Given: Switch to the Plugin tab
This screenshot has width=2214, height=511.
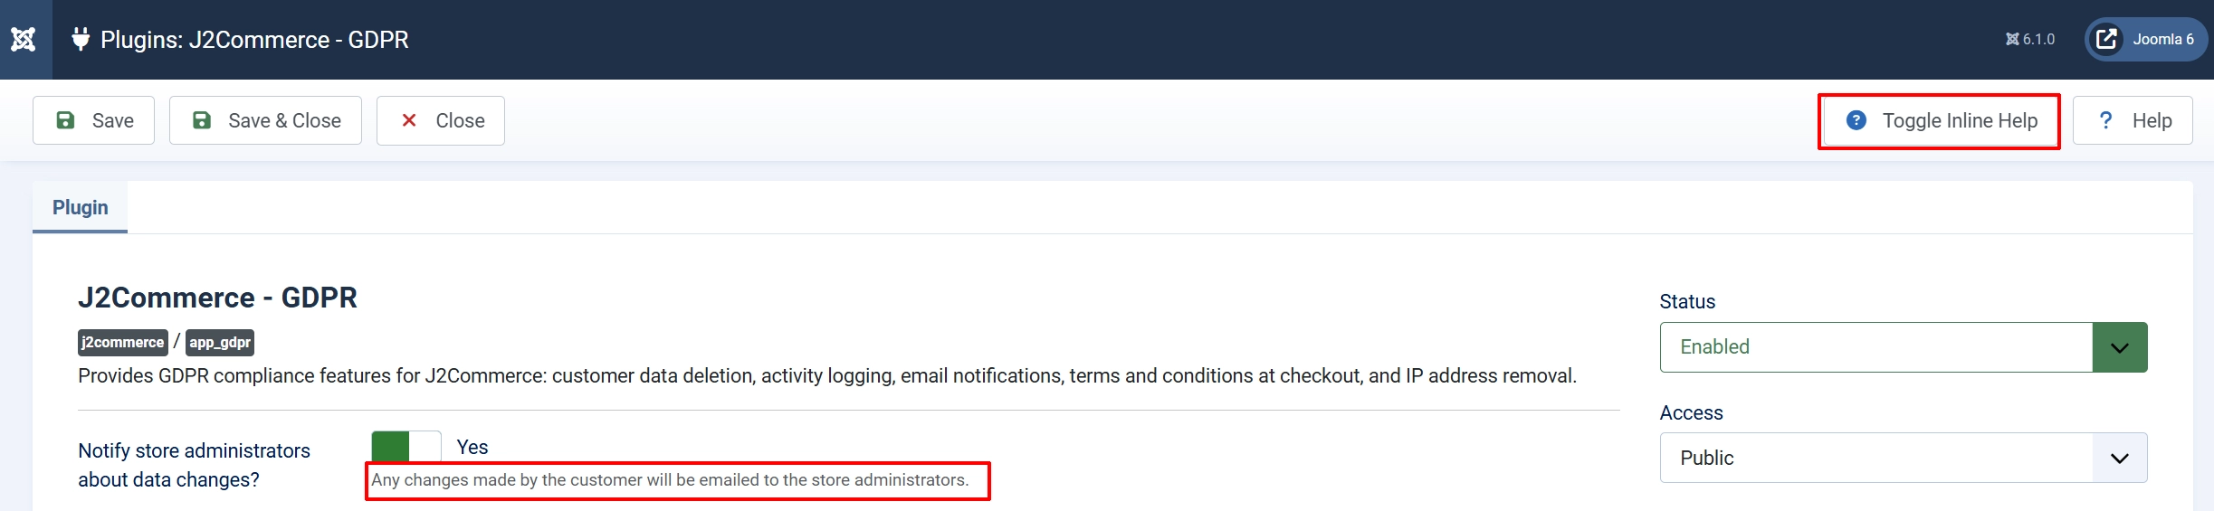Looking at the screenshot, I should tap(80, 207).
